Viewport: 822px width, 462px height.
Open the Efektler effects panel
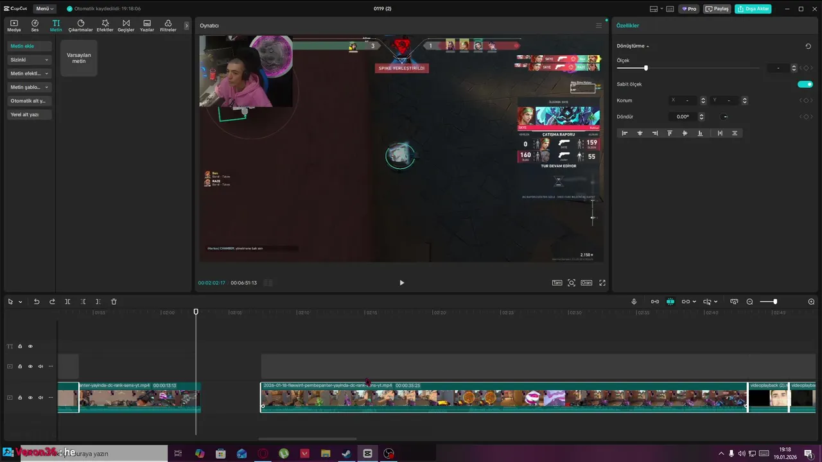coord(105,26)
